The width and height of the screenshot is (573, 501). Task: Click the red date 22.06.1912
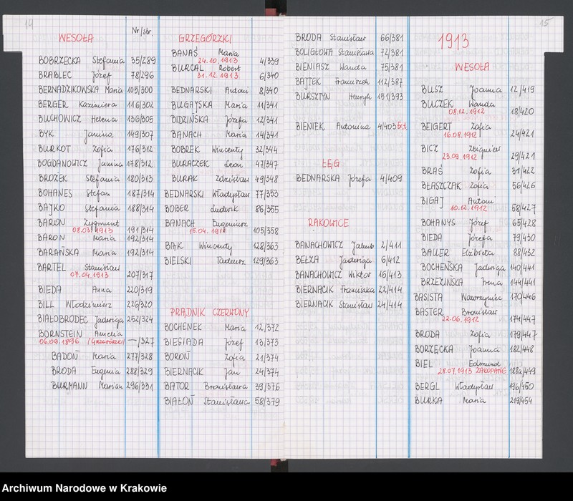coord(461,319)
